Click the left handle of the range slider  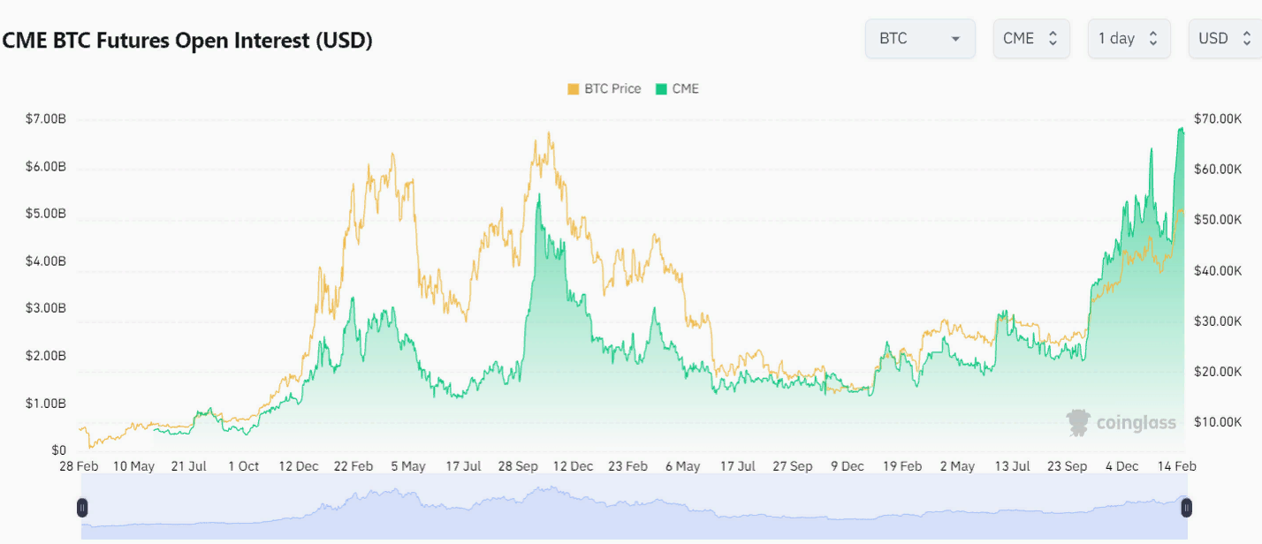(x=82, y=508)
